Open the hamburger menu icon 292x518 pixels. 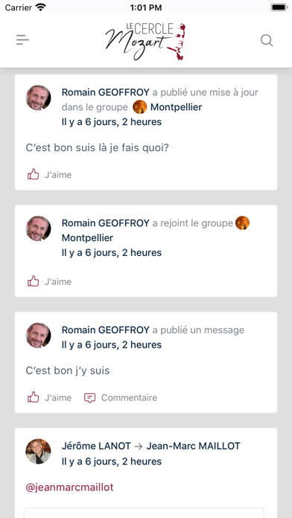click(23, 40)
